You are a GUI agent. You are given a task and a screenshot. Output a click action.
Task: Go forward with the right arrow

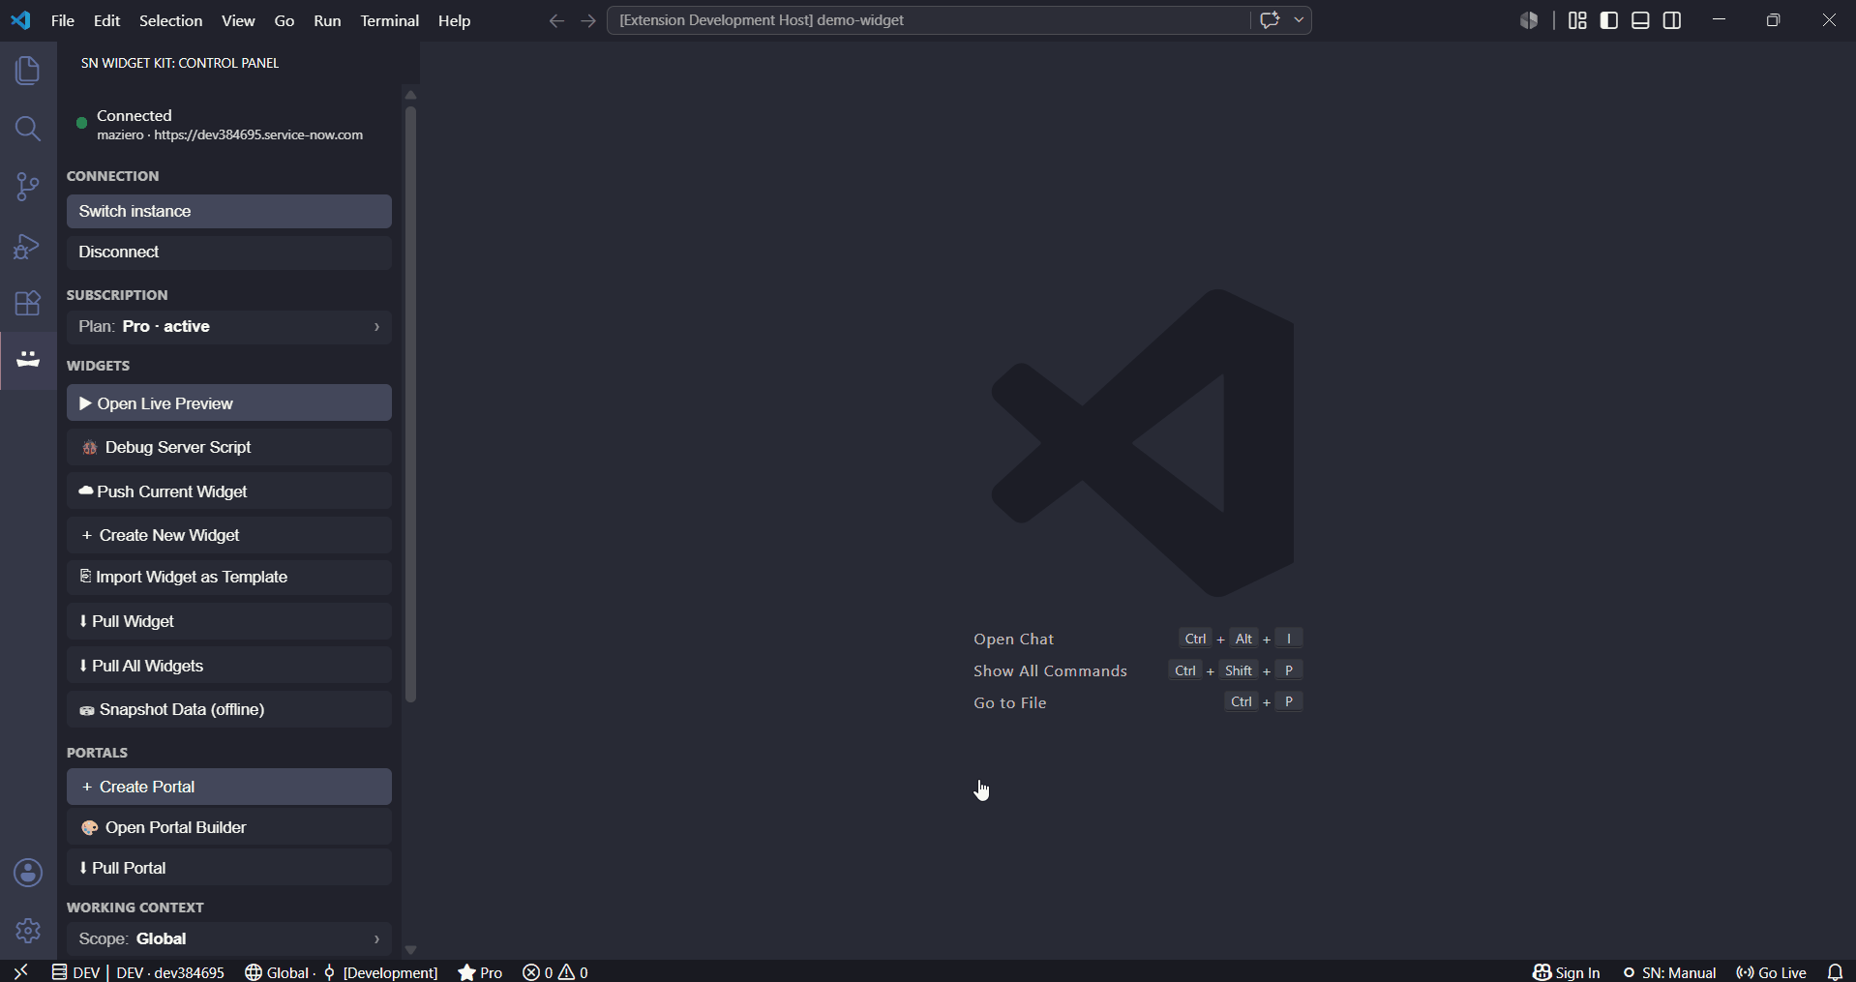587,20
